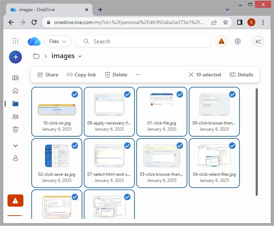Go forward in the browser
This screenshot has height=226, width=274.
(x=23, y=22)
